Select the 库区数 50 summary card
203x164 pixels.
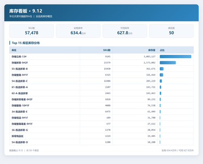click(x=171, y=31)
